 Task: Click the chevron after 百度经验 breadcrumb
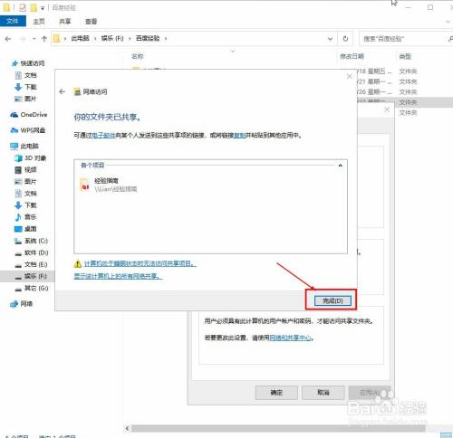(166, 38)
